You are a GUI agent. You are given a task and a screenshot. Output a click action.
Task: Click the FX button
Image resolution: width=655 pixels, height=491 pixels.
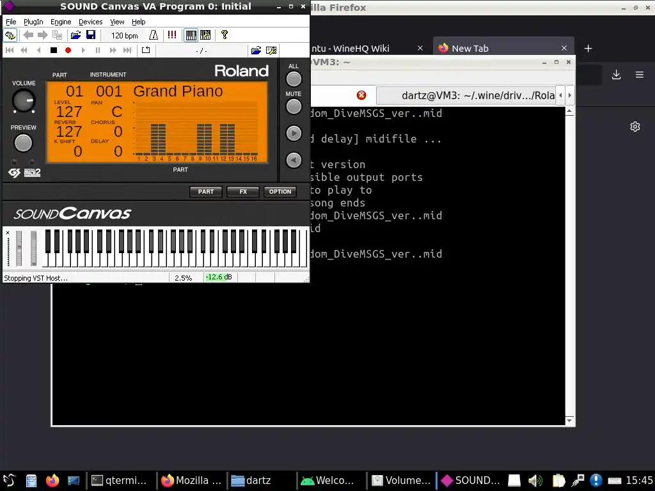point(243,192)
